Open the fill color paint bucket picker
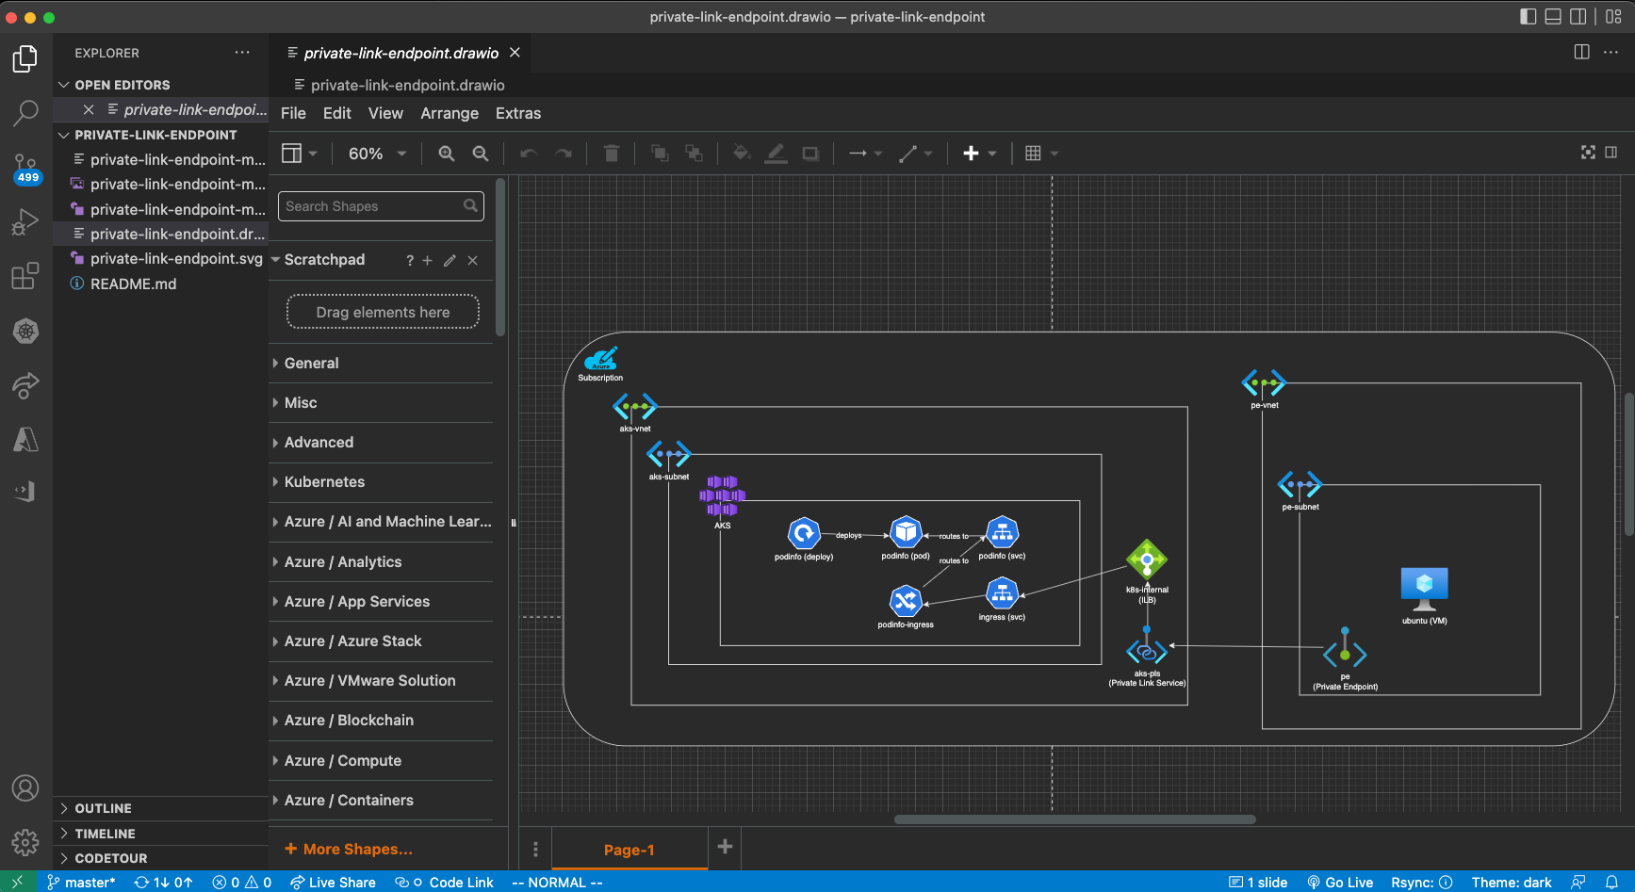Viewport: 1635px width, 892px height. coord(742,153)
